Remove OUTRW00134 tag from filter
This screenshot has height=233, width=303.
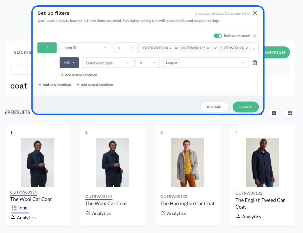[171, 48]
